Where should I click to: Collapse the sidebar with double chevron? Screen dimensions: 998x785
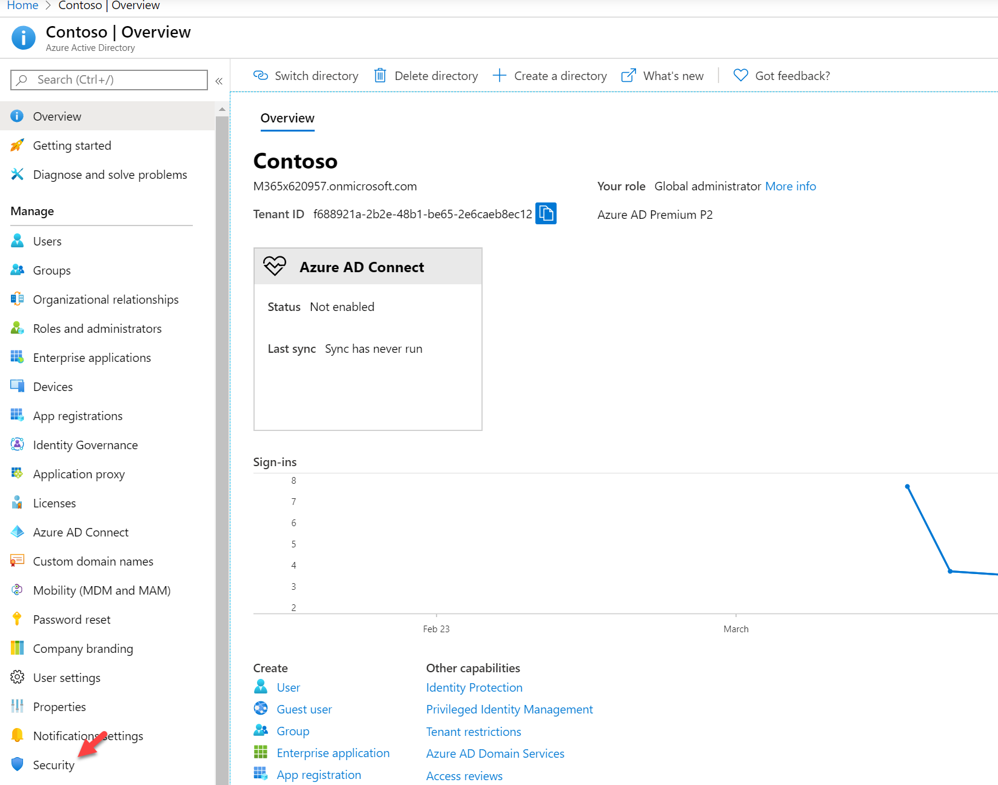pyautogui.click(x=219, y=81)
